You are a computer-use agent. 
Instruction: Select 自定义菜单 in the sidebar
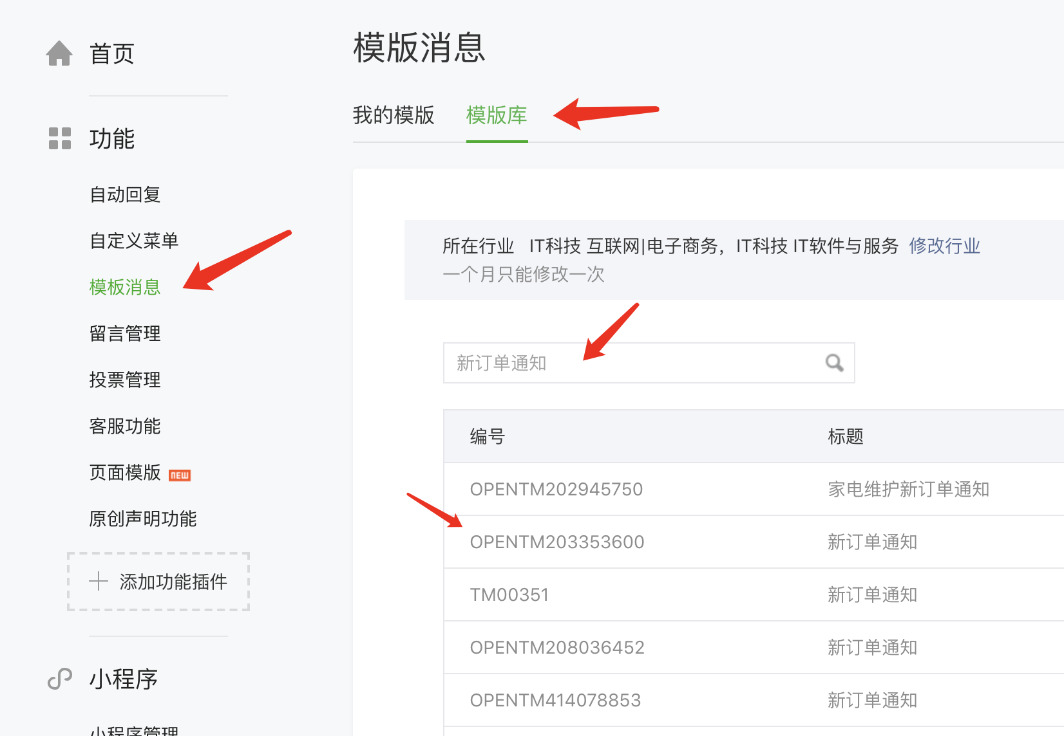134,241
